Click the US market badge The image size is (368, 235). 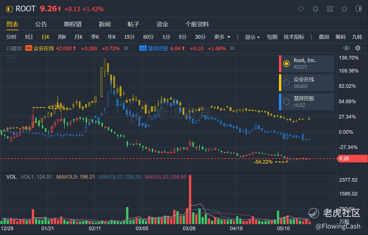pos(143,48)
